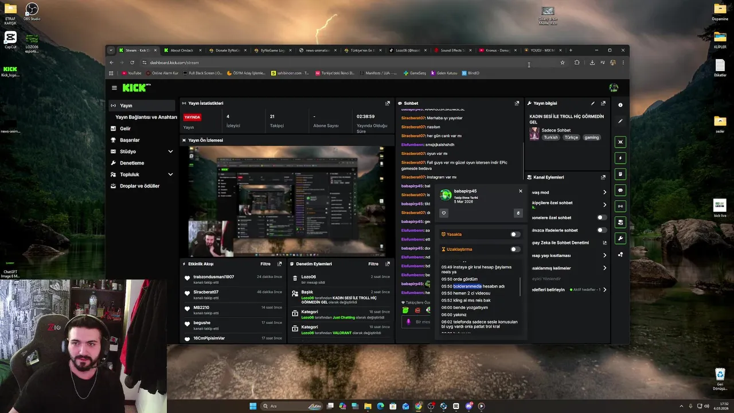The width and height of the screenshot is (734, 413).
Task: Click the pencil icon in right sidebar
Action: click(620, 121)
